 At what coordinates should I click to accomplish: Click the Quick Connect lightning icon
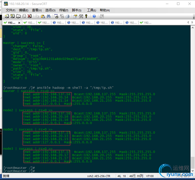pyautogui.click(x=12, y=16)
